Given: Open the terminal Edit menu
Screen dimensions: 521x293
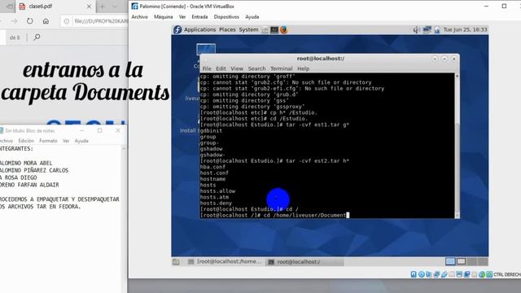Looking at the screenshot, I should pos(221,68).
